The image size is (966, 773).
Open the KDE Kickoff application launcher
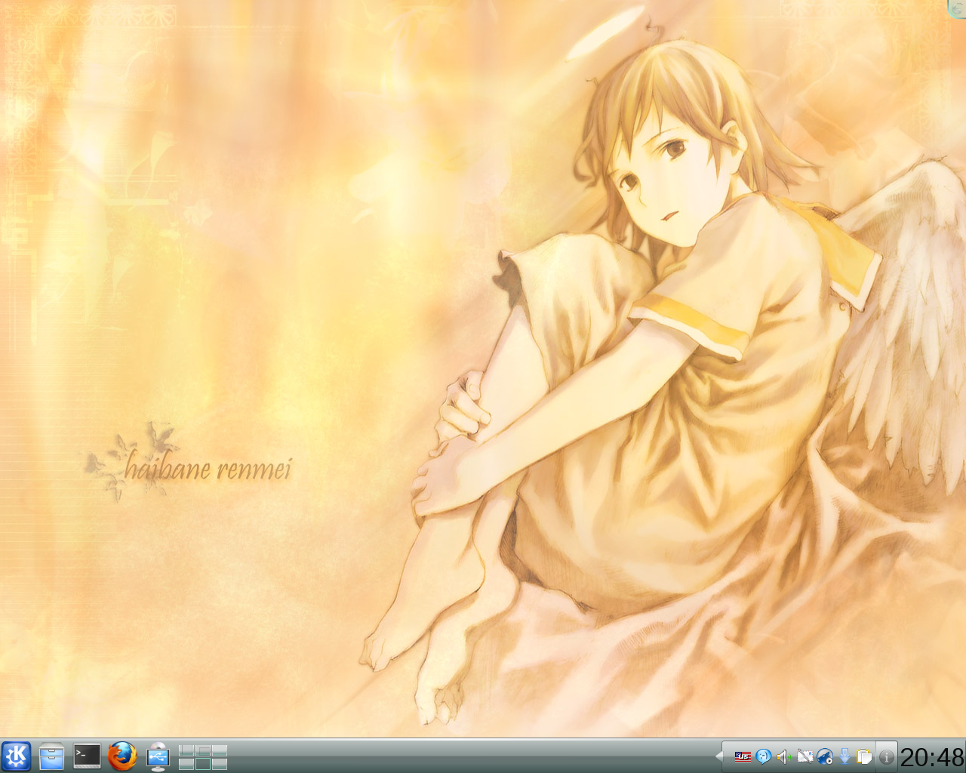[x=16, y=756]
